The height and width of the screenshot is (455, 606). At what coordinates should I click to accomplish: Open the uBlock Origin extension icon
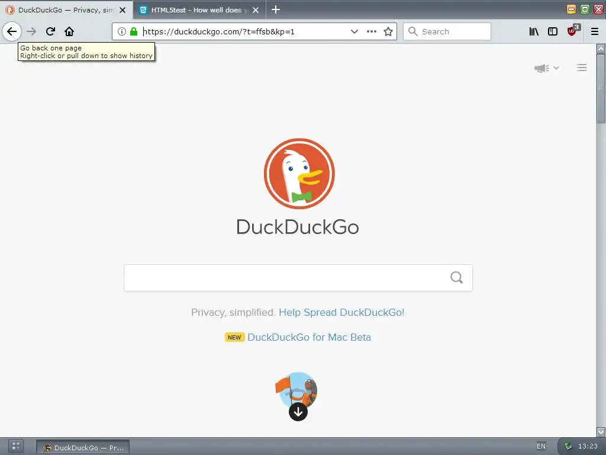[x=573, y=31]
